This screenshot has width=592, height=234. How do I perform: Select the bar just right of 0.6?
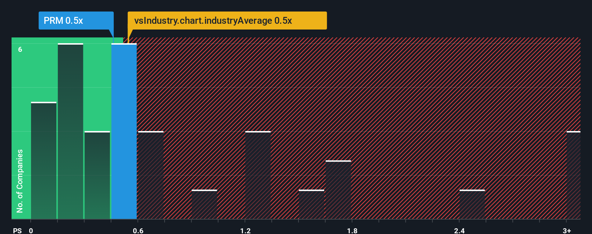tap(151, 175)
